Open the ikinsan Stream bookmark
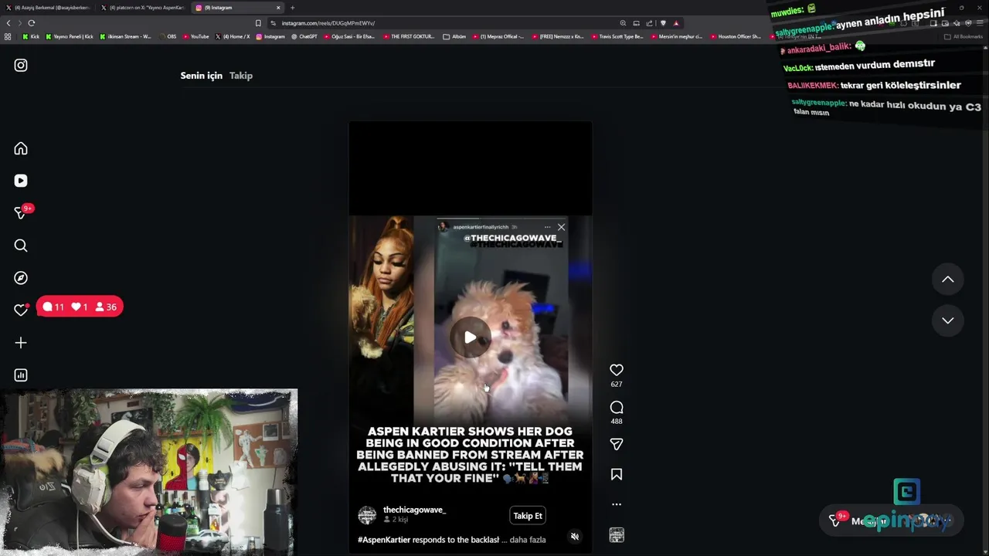This screenshot has width=989, height=556. [x=125, y=36]
